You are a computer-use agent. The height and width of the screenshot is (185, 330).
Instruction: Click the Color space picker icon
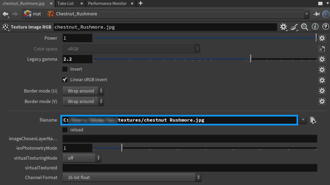click(322, 49)
